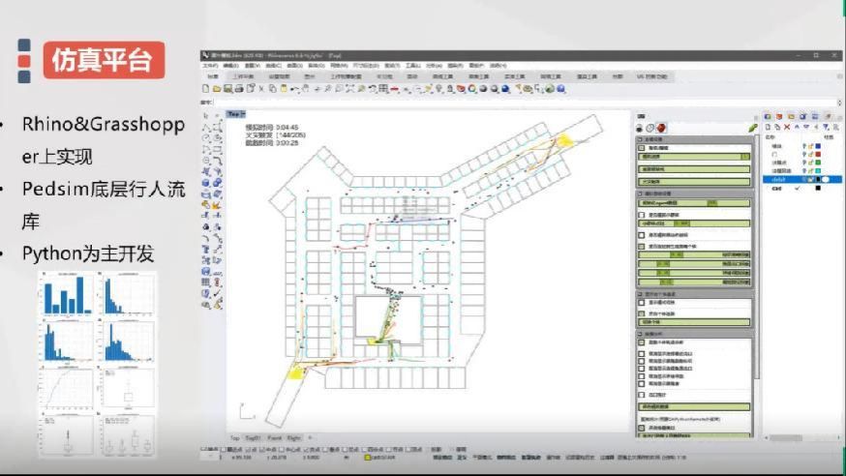Switch to the Front viewport tab

coord(275,437)
